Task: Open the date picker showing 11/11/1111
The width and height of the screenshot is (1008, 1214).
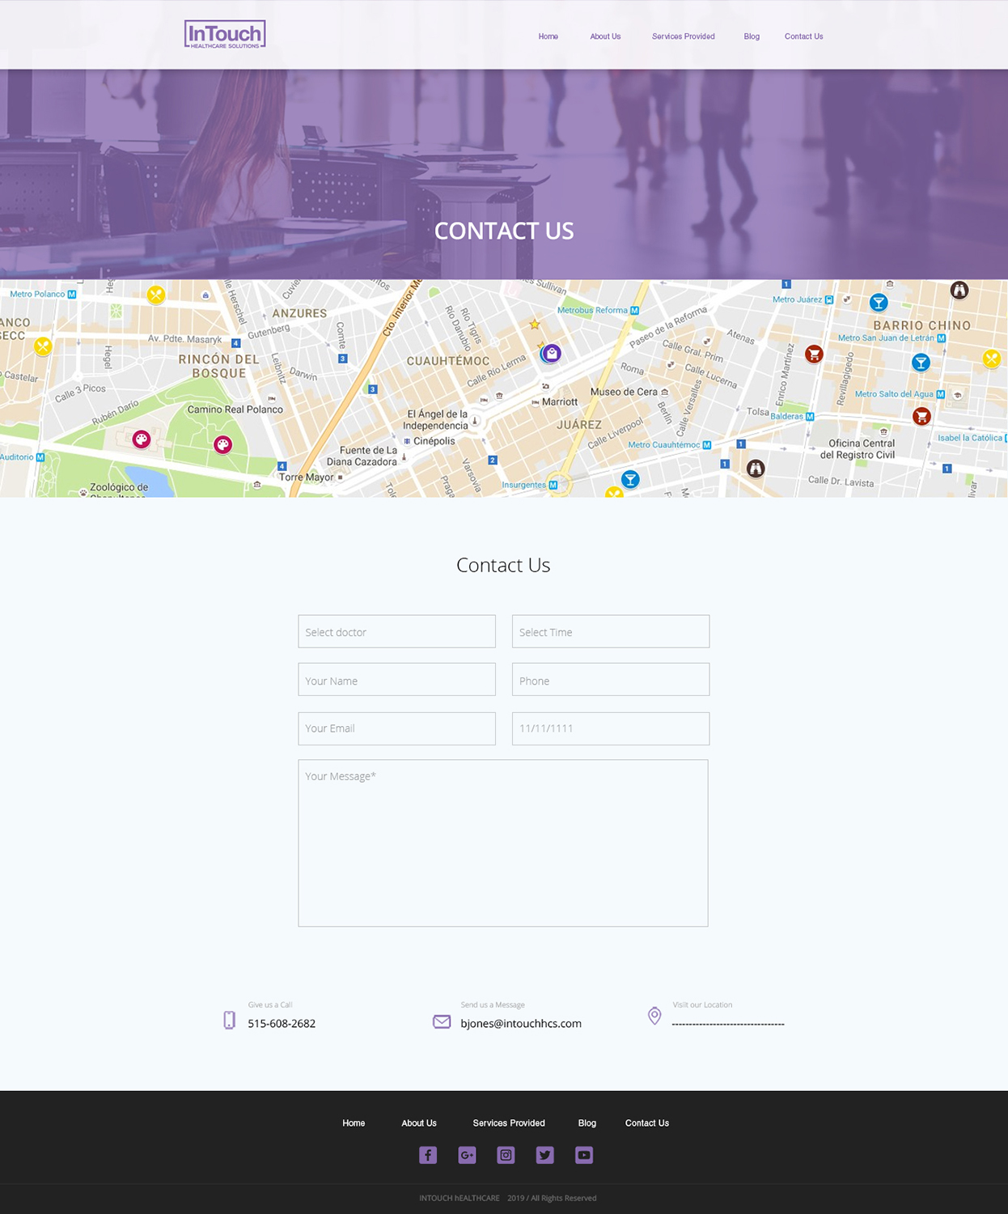Action: point(611,728)
